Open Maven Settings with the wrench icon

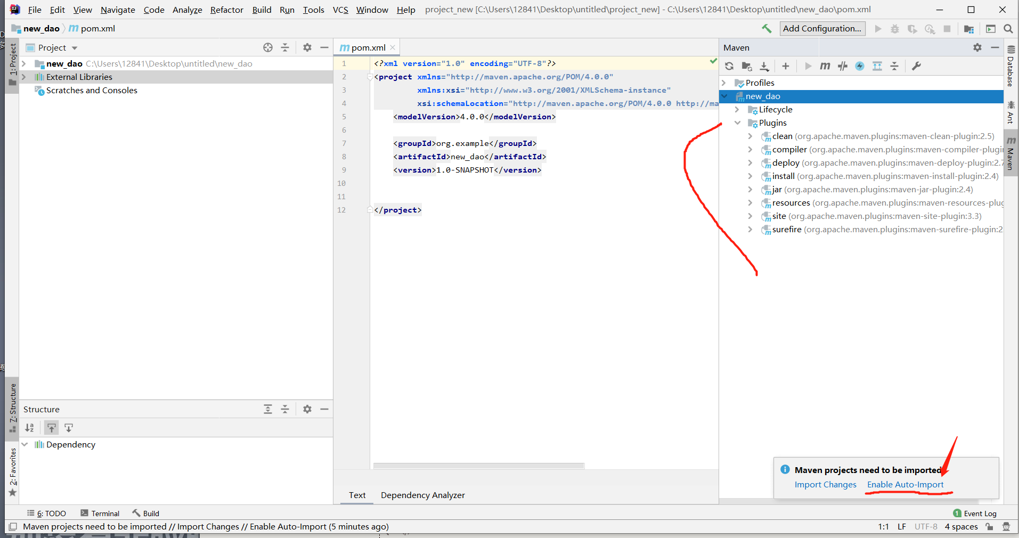tap(916, 66)
